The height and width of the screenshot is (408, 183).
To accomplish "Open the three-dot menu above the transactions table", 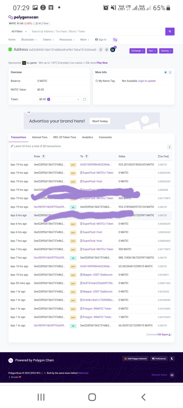I will coord(169,147).
